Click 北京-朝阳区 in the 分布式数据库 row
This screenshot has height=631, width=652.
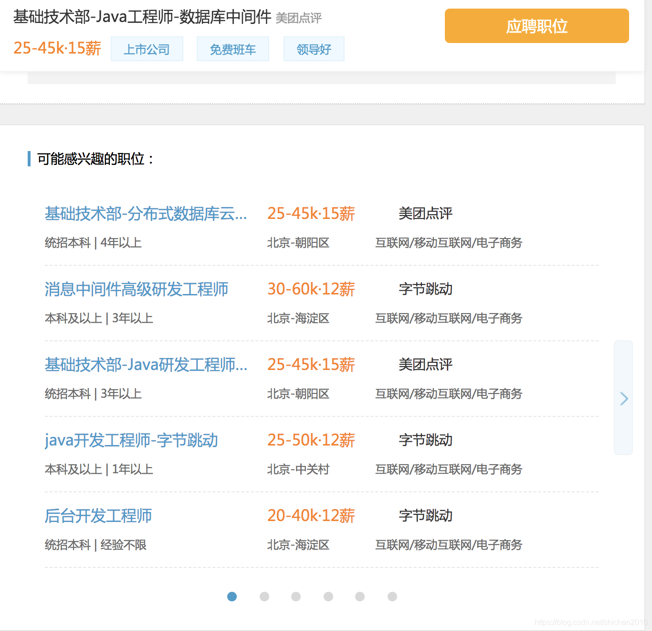coord(298,243)
